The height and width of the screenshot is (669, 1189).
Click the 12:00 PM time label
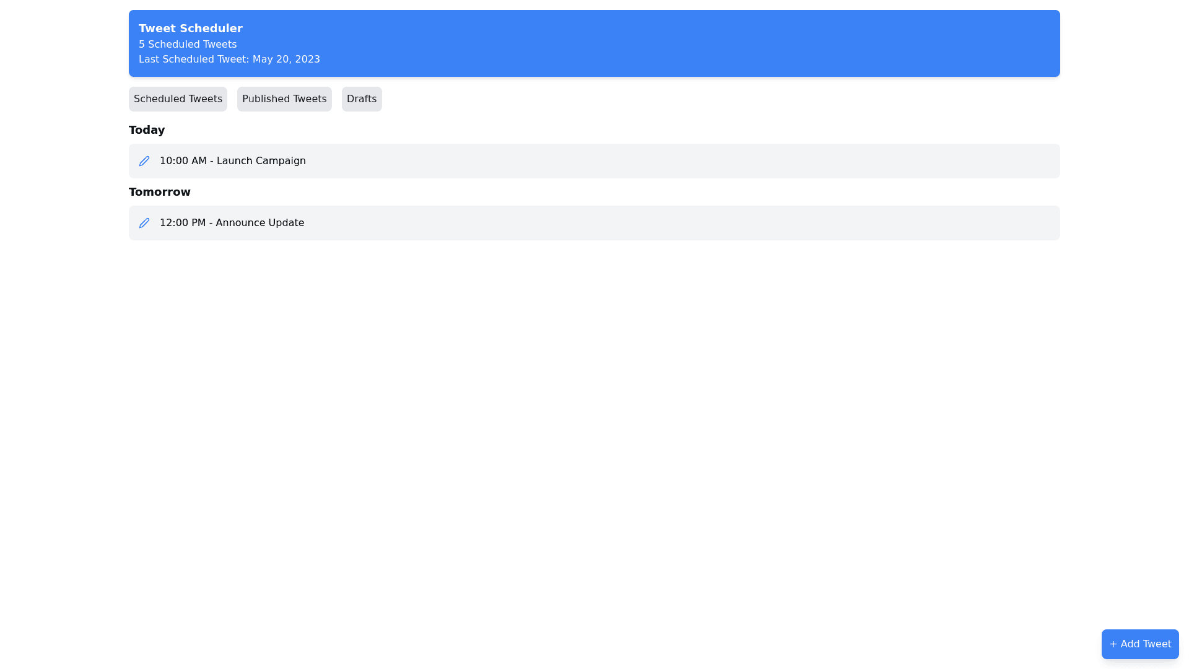[182, 223]
